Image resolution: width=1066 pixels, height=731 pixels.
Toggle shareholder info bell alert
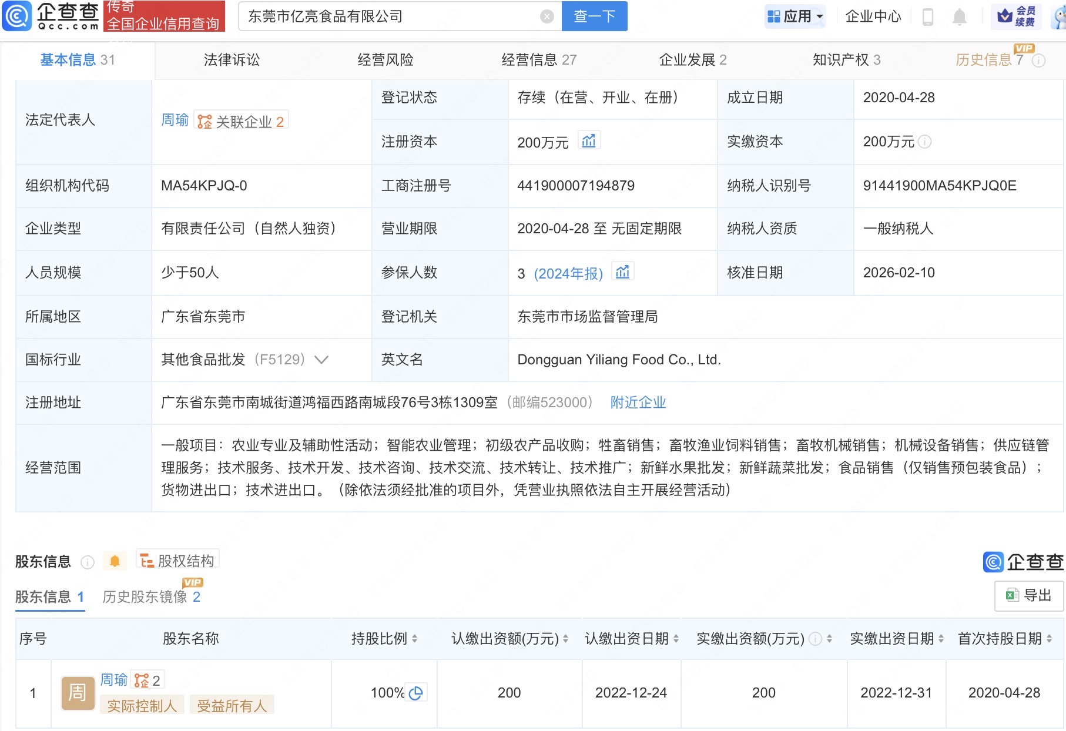click(x=115, y=561)
